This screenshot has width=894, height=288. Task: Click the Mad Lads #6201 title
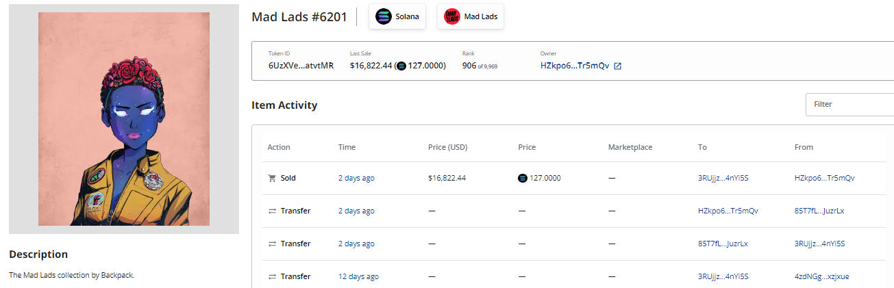point(299,16)
